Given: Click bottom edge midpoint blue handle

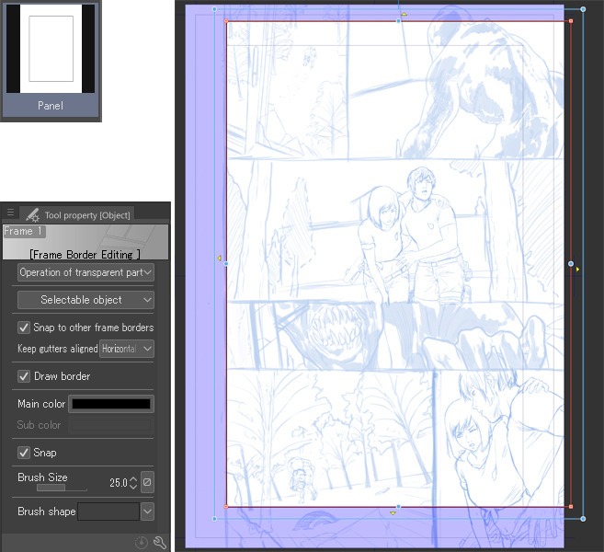Looking at the screenshot, I should click(399, 507).
